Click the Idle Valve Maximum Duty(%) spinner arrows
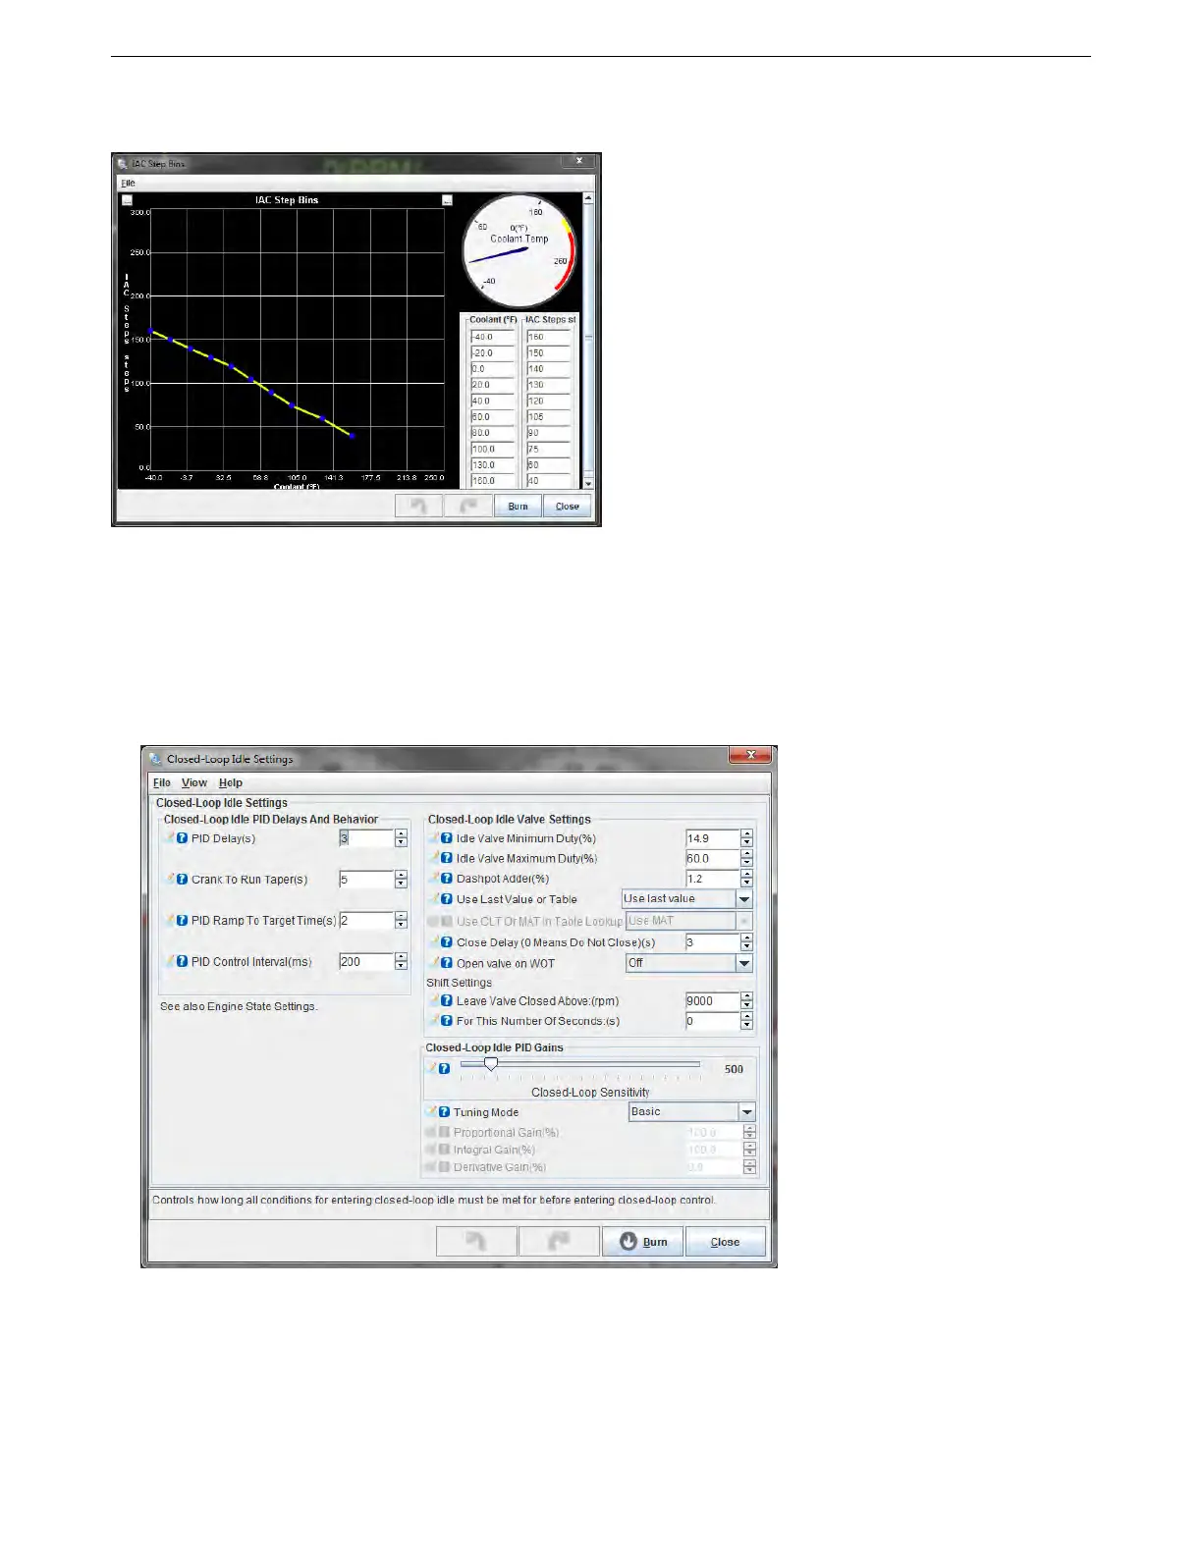The height and width of the screenshot is (1555, 1202). point(747,858)
